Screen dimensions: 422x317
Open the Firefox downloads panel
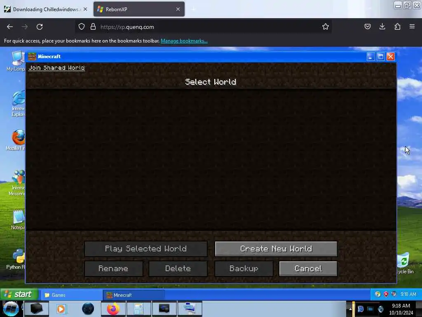[x=382, y=26]
